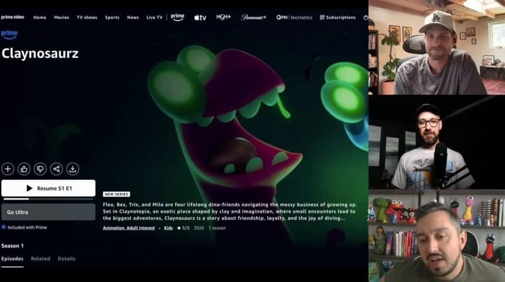Open Subscriptions in the top navigation

click(338, 18)
